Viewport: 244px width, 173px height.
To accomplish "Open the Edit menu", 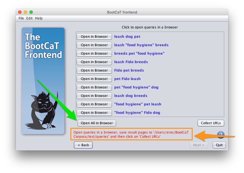I will click(x=29, y=18).
